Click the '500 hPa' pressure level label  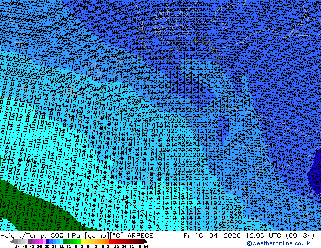click(66, 236)
